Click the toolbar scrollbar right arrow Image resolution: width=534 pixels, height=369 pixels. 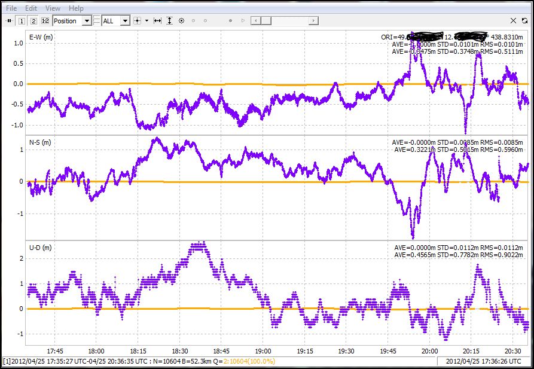[314, 21]
